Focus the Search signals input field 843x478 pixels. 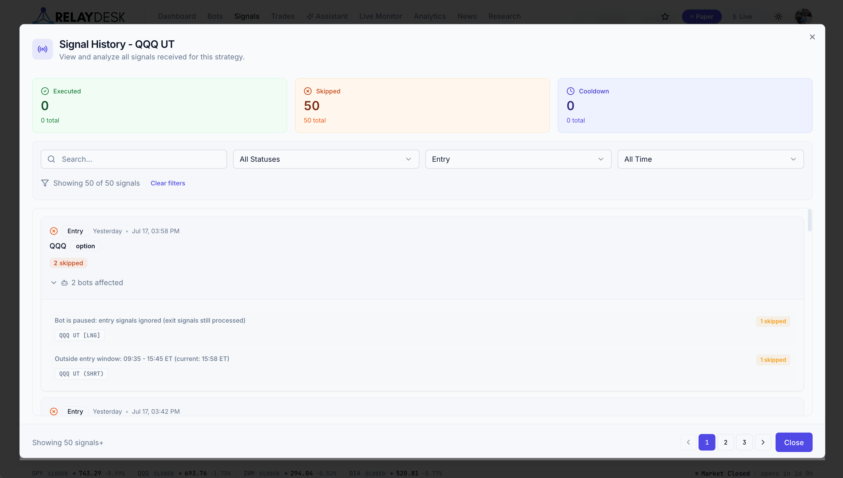[x=134, y=159]
